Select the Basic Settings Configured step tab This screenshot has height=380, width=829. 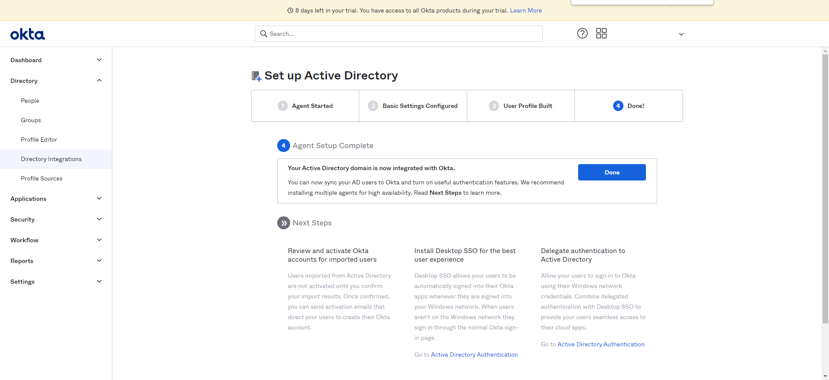[x=413, y=106]
